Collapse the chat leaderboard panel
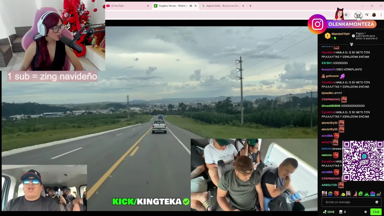The height and width of the screenshot is (216, 384). (x=351, y=44)
